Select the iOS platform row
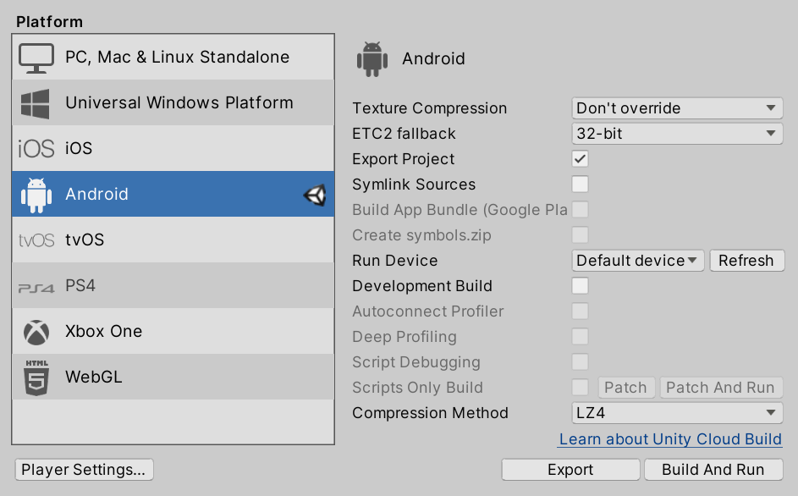Viewport: 798px width, 496px height. [x=173, y=148]
